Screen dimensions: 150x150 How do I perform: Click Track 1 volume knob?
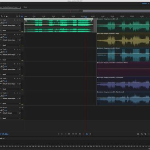(3, 22)
